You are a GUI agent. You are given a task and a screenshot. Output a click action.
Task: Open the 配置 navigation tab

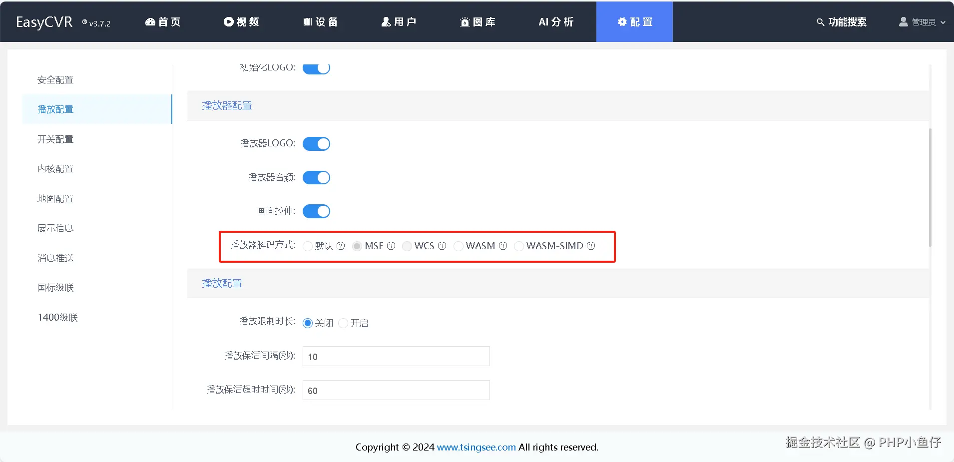coord(634,22)
